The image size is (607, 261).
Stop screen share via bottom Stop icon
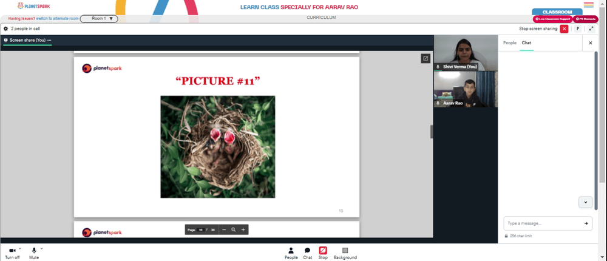click(x=323, y=253)
